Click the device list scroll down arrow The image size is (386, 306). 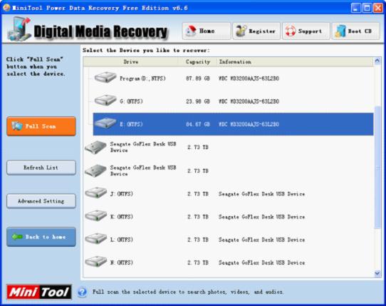[377, 273]
